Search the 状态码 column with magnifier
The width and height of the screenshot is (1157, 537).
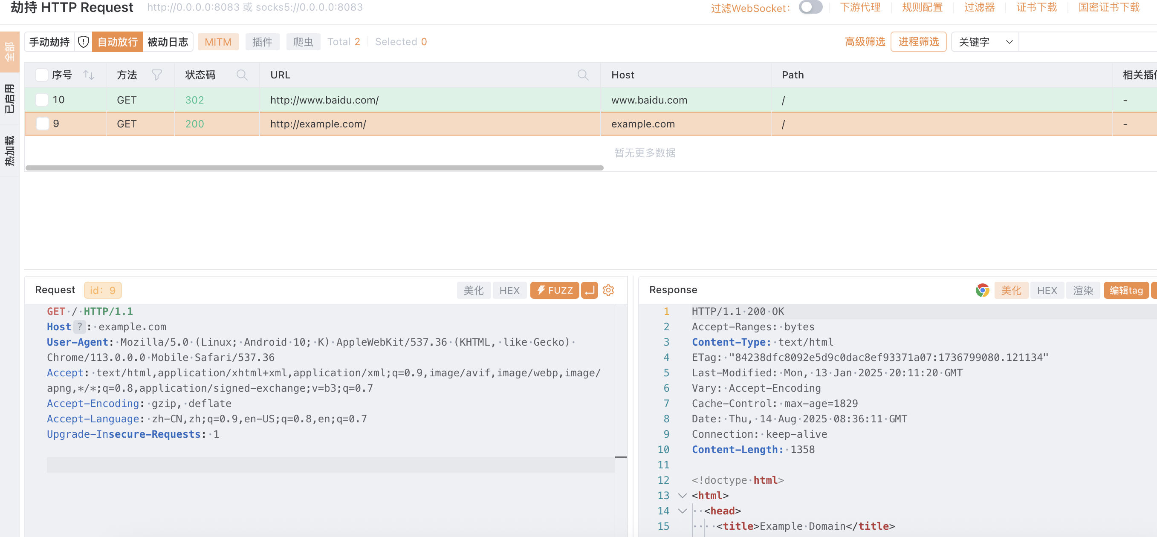point(242,75)
